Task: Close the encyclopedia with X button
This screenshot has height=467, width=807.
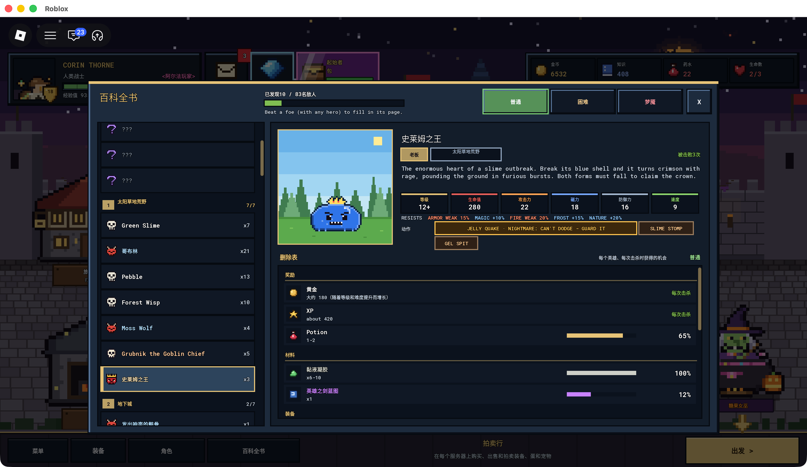Action: tap(699, 102)
